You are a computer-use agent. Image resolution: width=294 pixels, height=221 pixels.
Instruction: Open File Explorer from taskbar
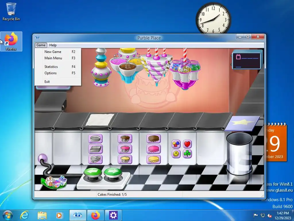click(x=42, y=215)
